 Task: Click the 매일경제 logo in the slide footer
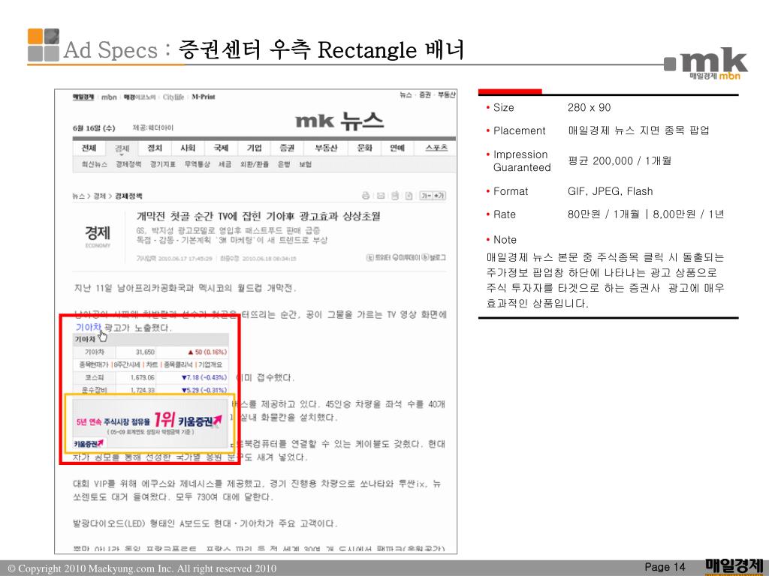(734, 567)
